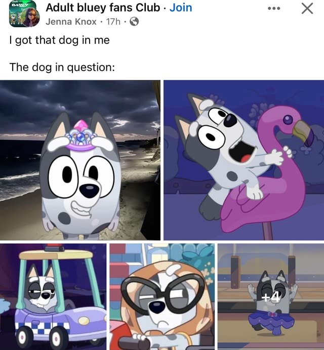Viewport: 324px width, 350px height.
Task: Open Jenna Knox's profile via her name
Action: click(71, 22)
